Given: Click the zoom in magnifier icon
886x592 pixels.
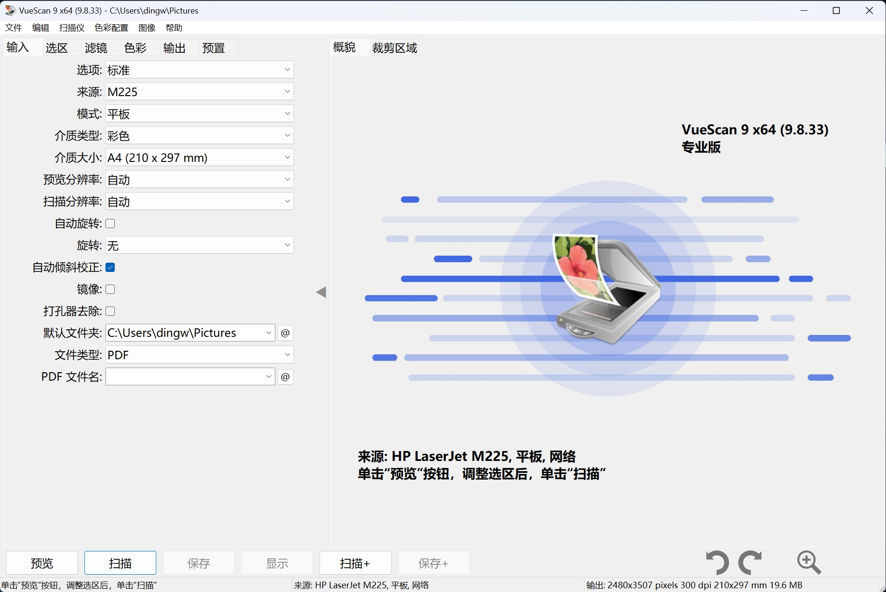Looking at the screenshot, I should click(809, 562).
